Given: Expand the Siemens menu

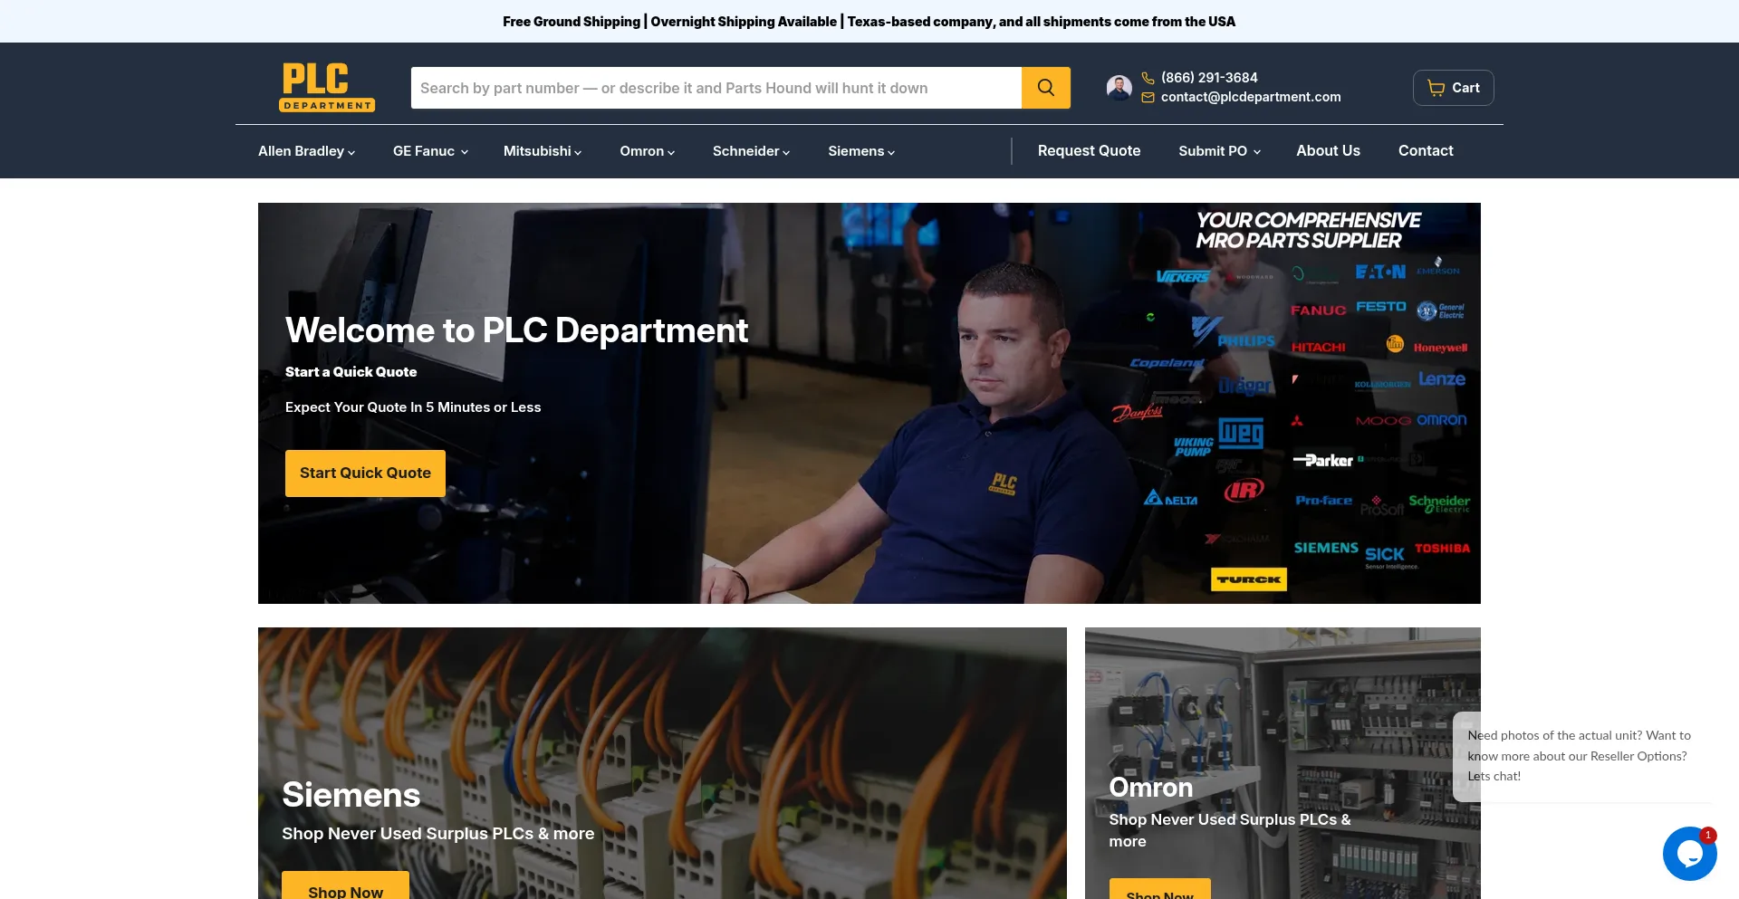Looking at the screenshot, I should [861, 151].
